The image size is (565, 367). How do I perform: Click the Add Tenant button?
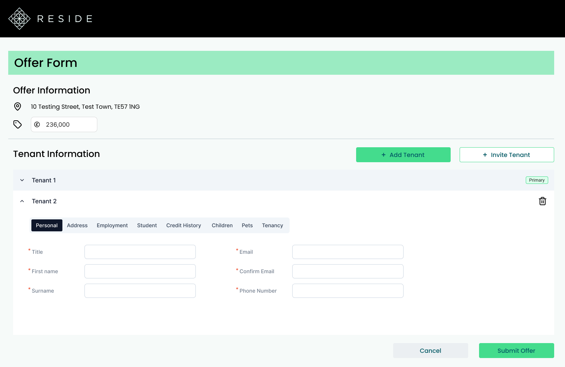point(403,155)
